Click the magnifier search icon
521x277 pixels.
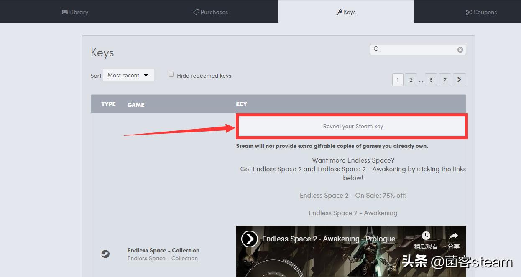tap(377, 49)
